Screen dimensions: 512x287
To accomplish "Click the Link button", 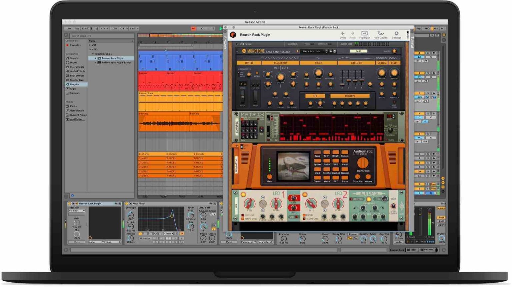I will 69,29.
